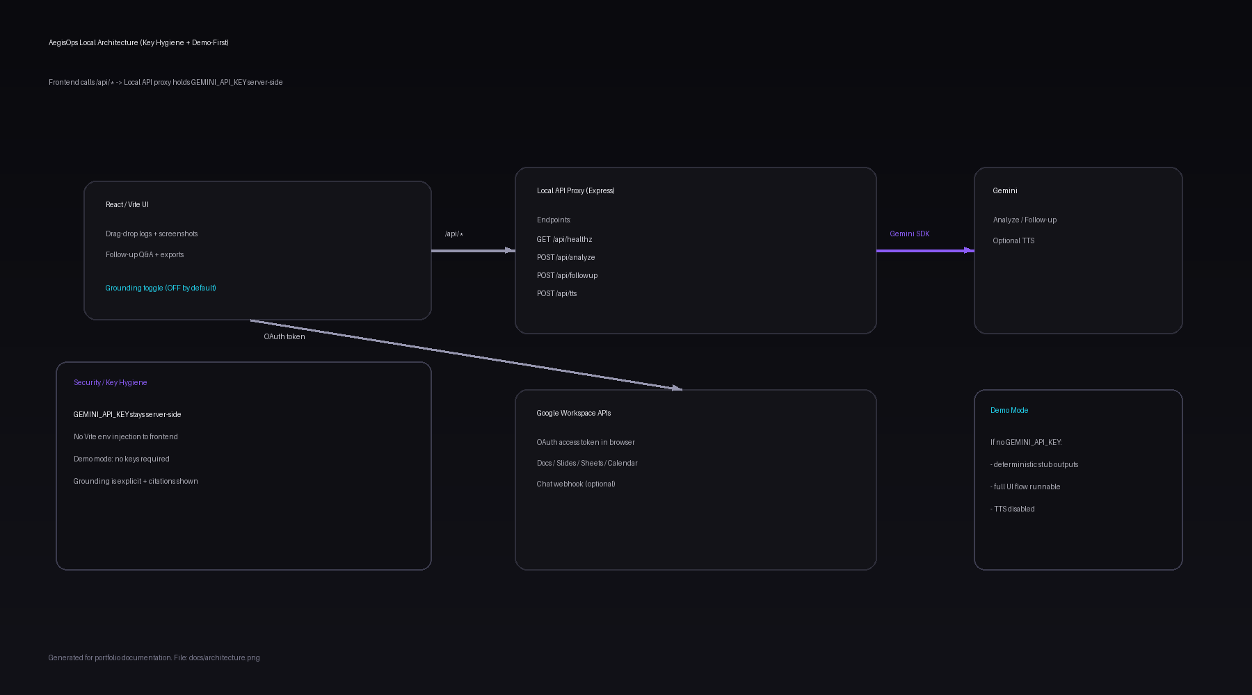The height and width of the screenshot is (695, 1252).
Task: Click the OAuth token connector label
Action: tap(284, 336)
